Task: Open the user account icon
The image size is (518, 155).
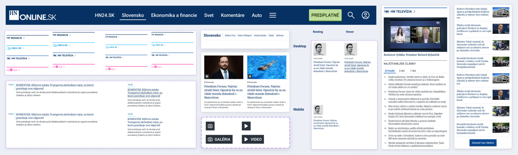Action: [x=365, y=15]
